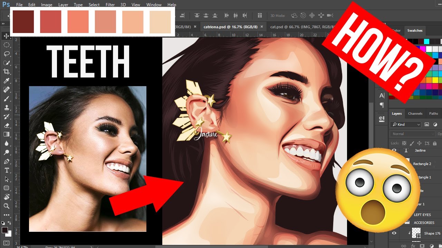Screen dimensions: 442x248
Task: Select the Blur tool
Action: [x=6, y=143]
